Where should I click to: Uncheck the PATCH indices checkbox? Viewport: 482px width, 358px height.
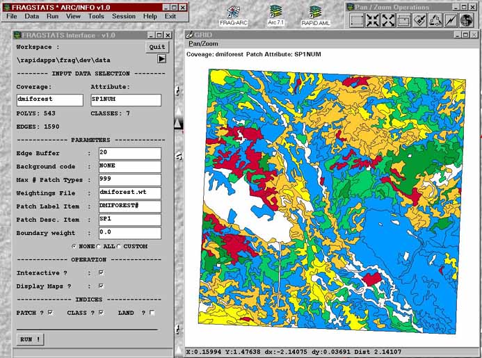[x=50, y=313]
